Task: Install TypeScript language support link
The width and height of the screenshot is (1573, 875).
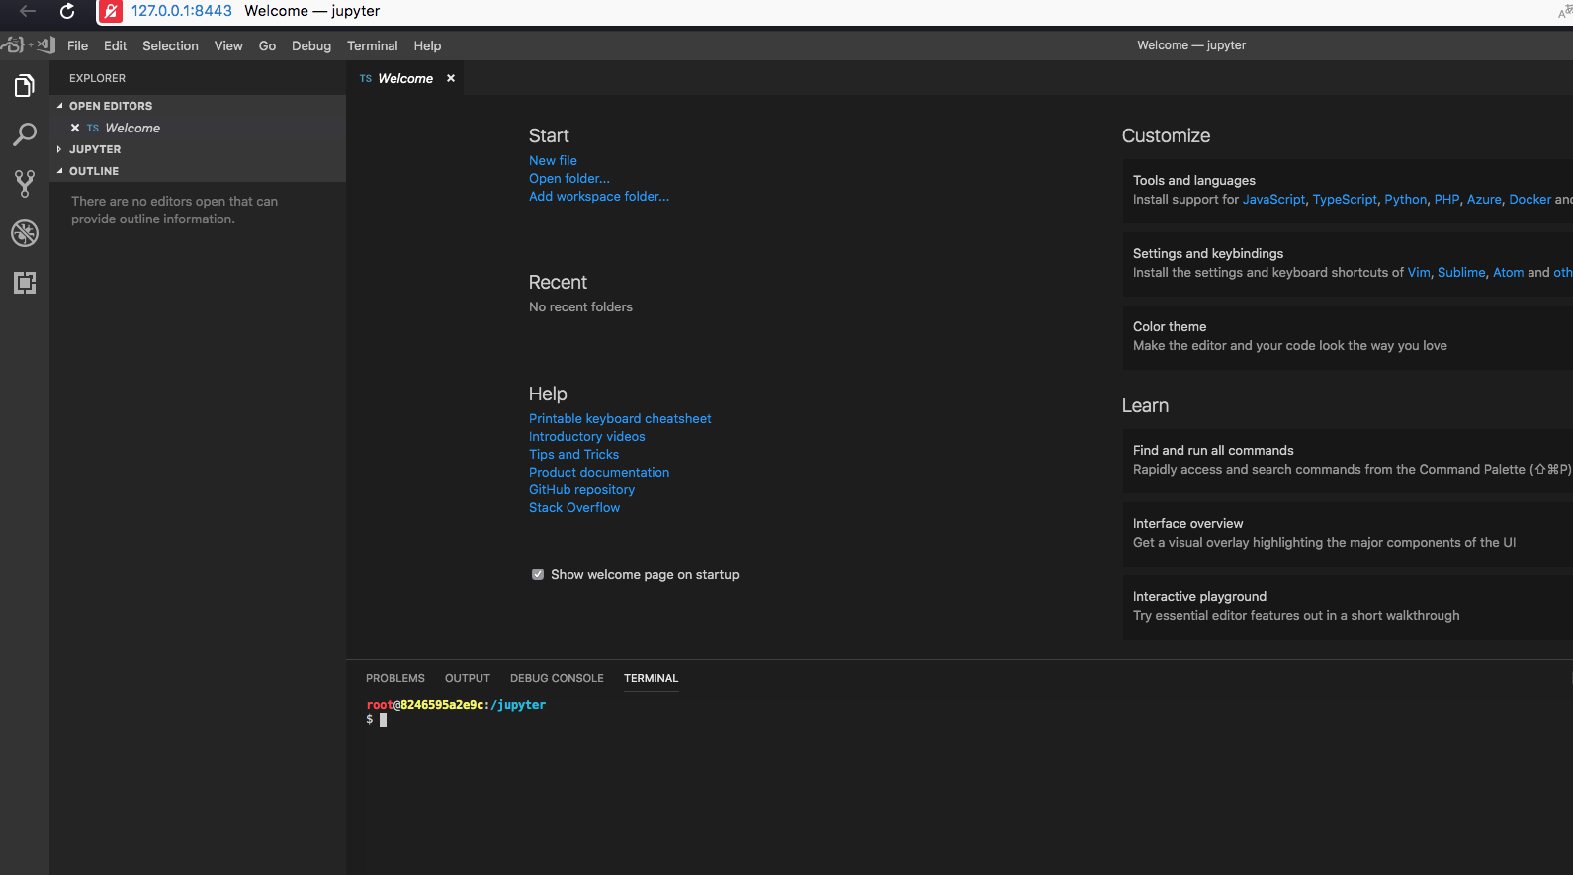Action: tap(1345, 199)
